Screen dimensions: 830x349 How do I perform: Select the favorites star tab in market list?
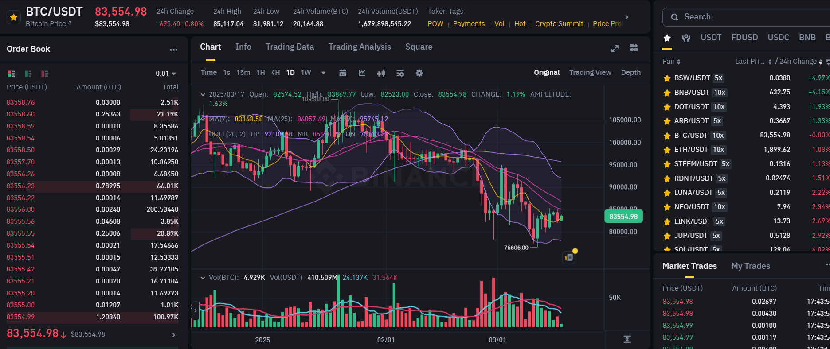667,38
